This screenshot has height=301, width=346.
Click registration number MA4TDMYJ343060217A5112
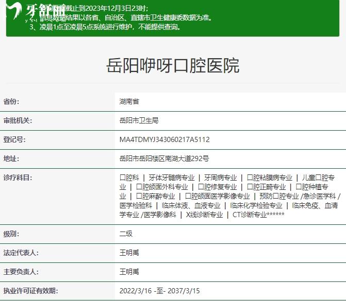[x=164, y=139]
